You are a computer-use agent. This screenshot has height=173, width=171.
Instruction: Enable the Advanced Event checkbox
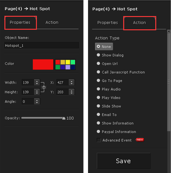tap(99, 140)
